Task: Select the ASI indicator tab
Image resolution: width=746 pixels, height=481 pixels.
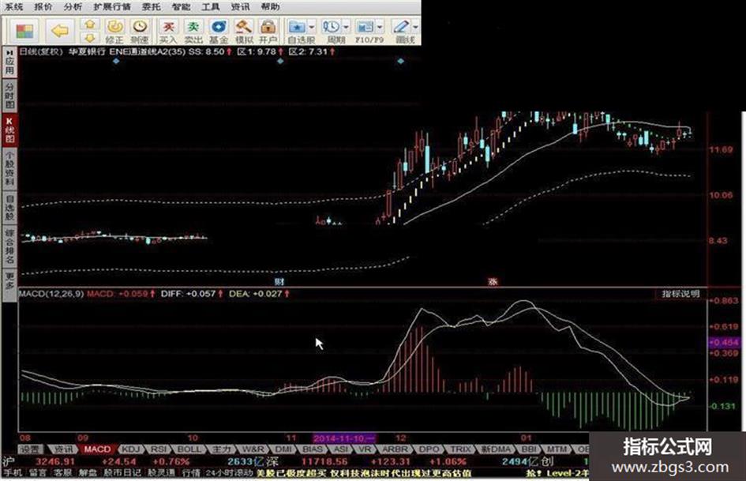Action: [x=340, y=449]
